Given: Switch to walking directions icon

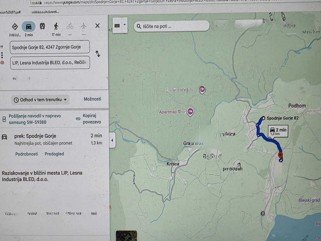Looking at the screenshot, I should tap(56, 26).
